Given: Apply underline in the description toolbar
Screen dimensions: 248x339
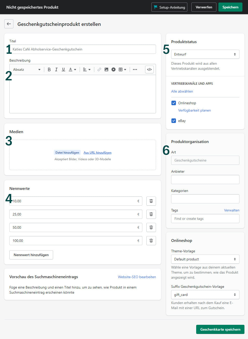Looking at the screenshot, I should (63, 69).
